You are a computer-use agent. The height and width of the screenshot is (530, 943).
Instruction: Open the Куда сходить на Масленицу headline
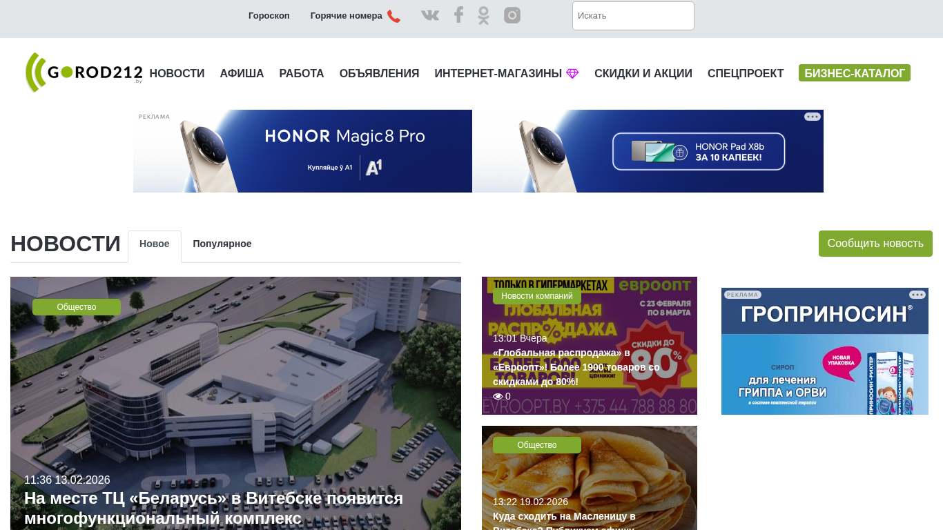pos(565,522)
